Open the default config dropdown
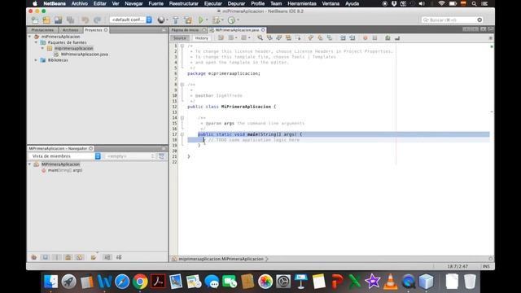Screen dimensions: 521x293 [131, 20]
